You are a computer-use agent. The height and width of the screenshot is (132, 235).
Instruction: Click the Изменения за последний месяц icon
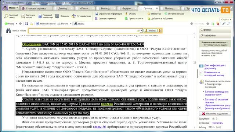(201, 73)
